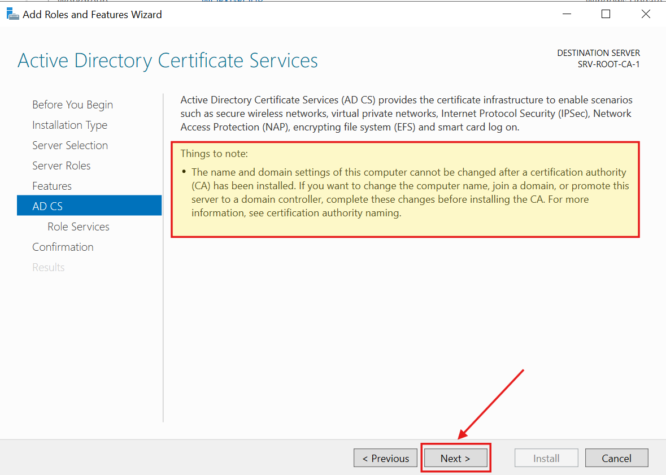Click the Install button

(546, 457)
